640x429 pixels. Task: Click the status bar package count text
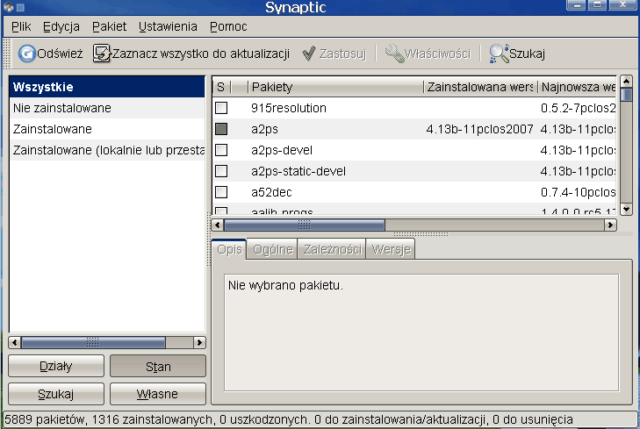pyautogui.click(x=289, y=419)
